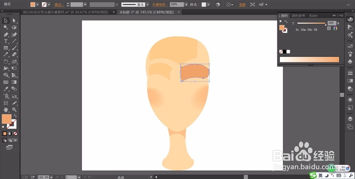Select the Magic Wand tool
This screenshot has height=179, width=355.
[6, 27]
